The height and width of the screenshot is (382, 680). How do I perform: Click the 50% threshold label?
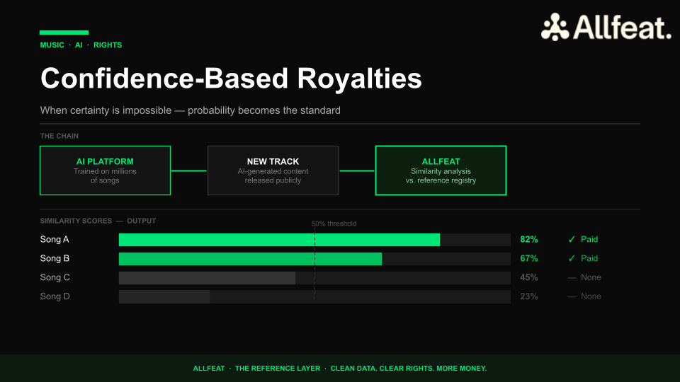334,224
